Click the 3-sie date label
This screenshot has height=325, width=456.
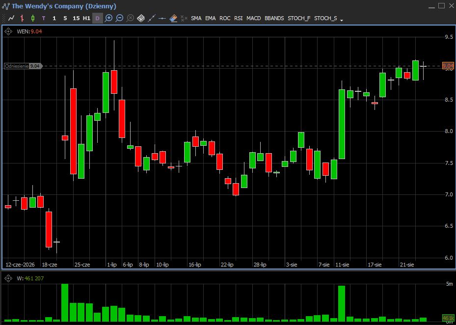tap(292, 265)
